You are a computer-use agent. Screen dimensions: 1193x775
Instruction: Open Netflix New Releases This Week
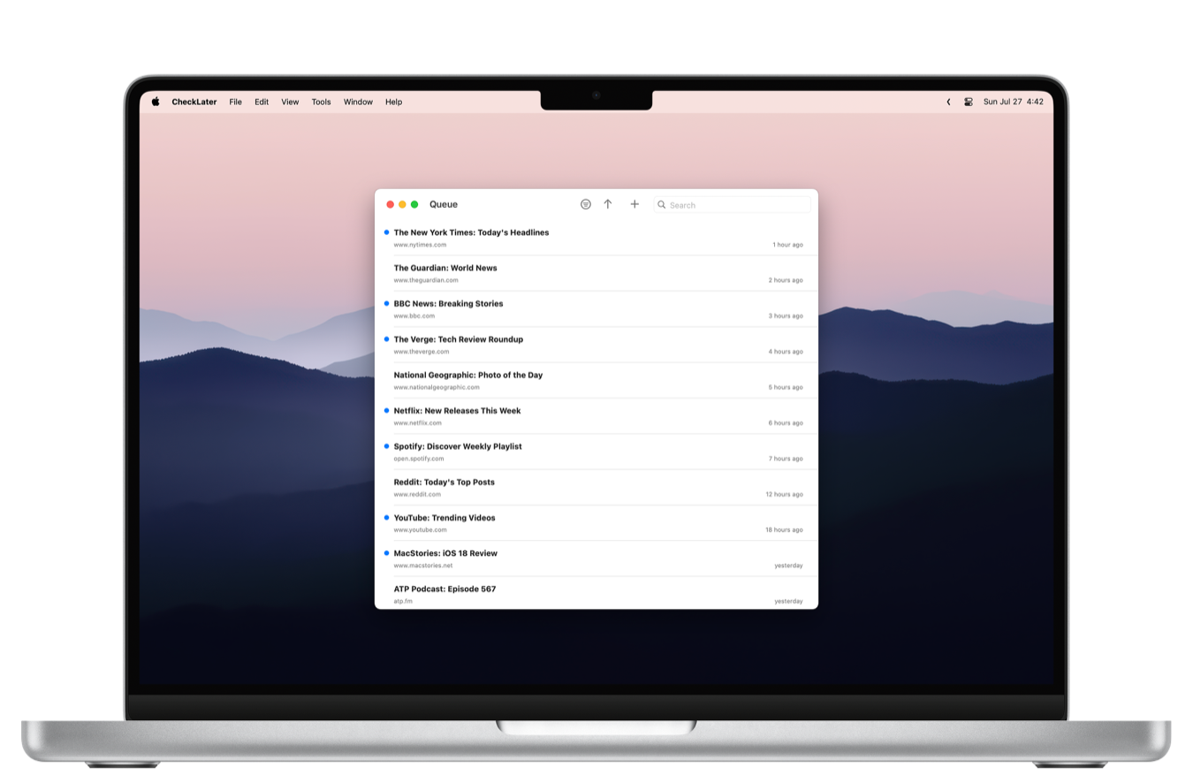[458, 410]
